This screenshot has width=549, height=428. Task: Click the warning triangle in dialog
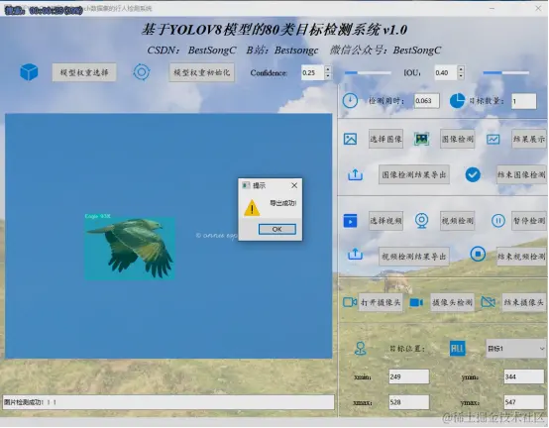click(252, 208)
